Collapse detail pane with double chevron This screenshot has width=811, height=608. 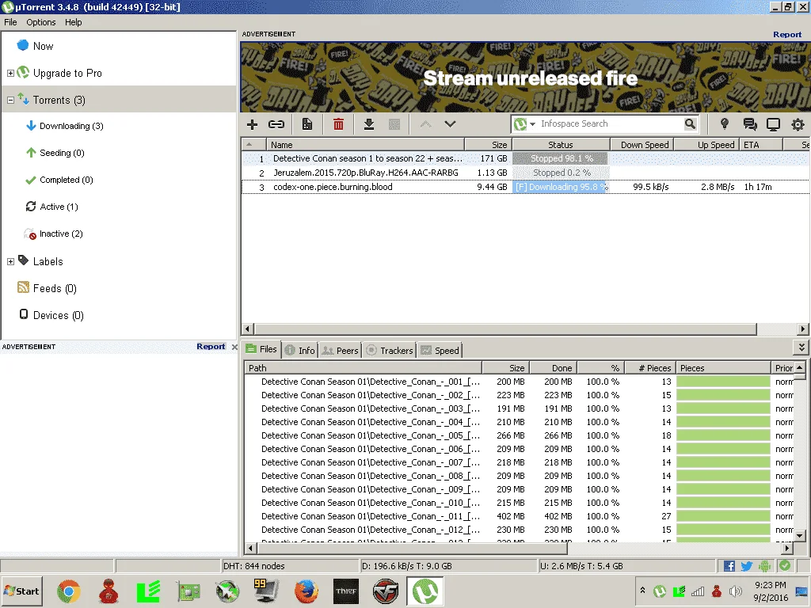801,348
